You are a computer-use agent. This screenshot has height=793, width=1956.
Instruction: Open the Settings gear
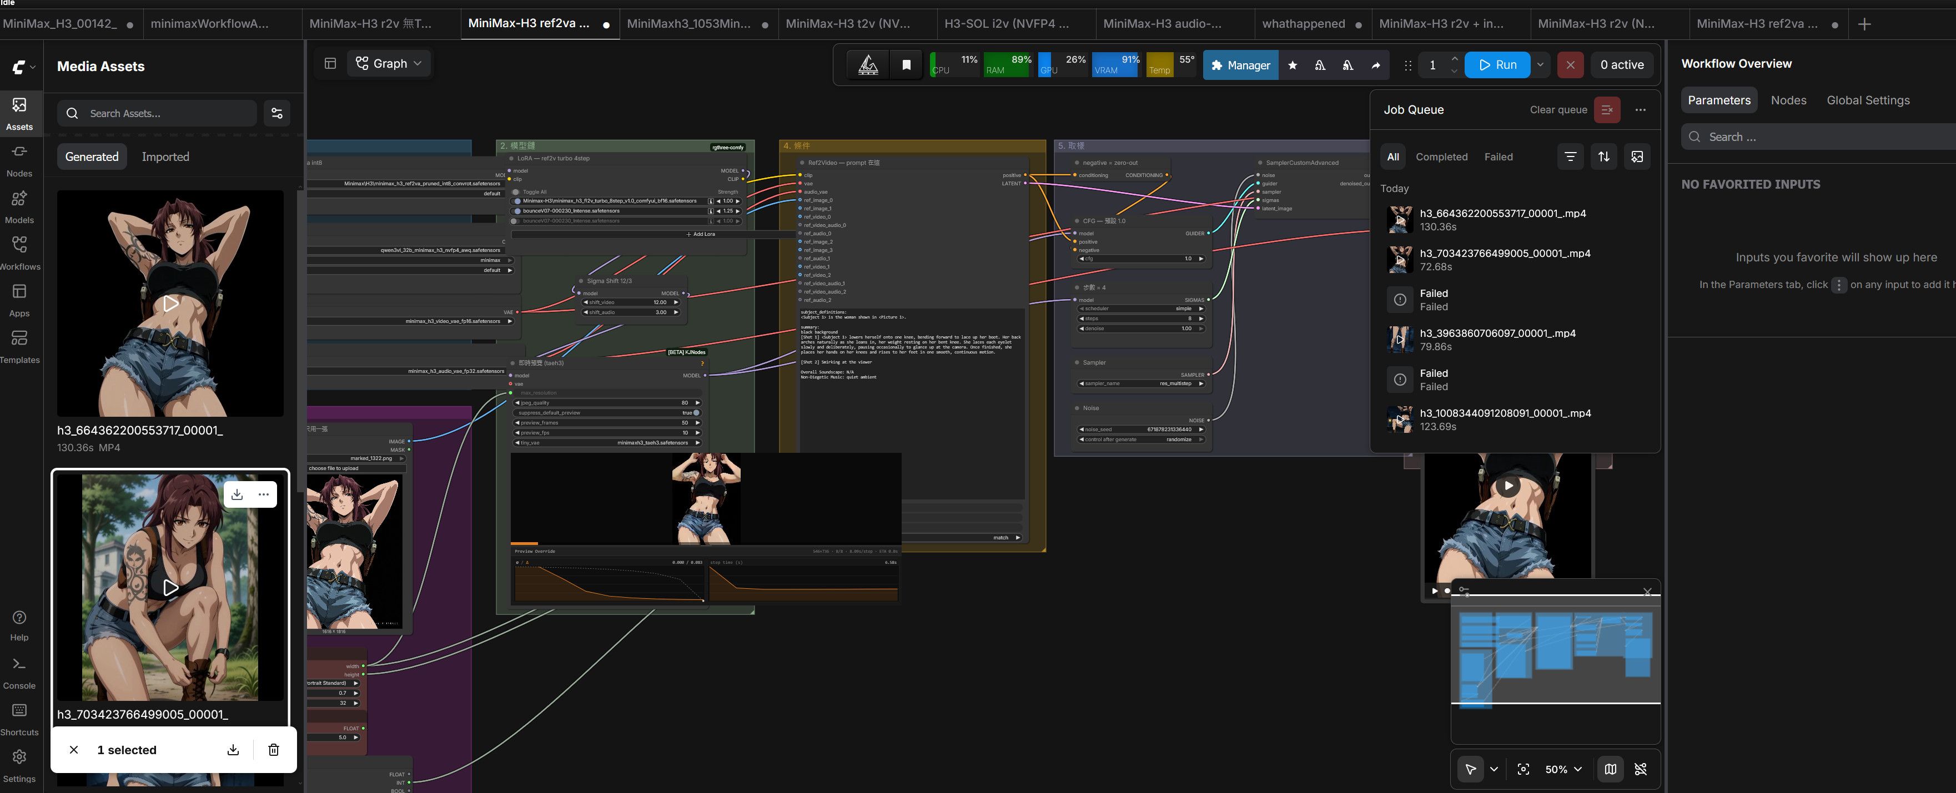[20, 766]
